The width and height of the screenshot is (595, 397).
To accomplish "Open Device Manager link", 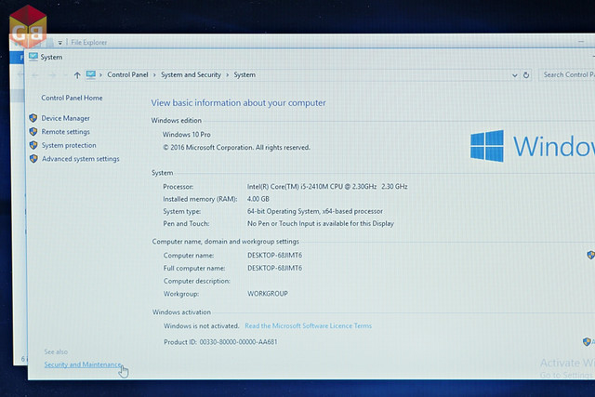I will pos(65,118).
